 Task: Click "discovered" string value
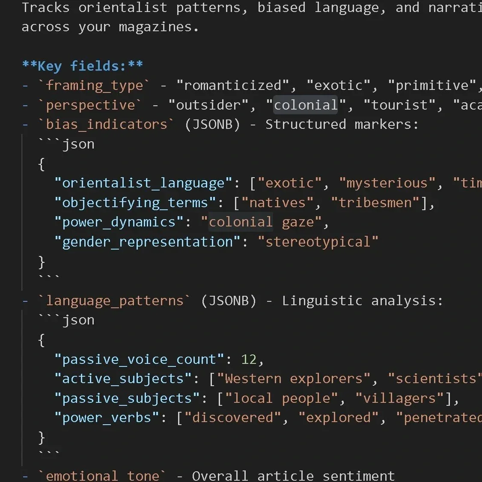233,418
